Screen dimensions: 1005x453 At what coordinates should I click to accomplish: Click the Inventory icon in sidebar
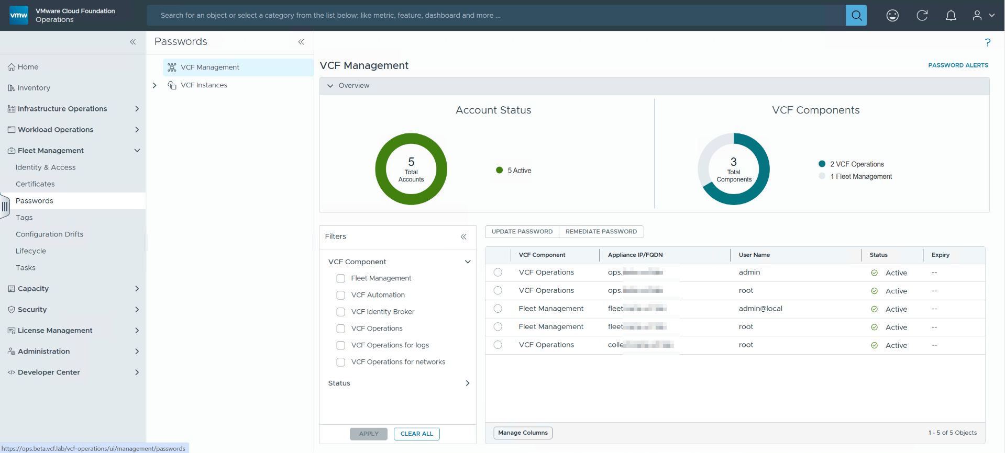[12, 88]
